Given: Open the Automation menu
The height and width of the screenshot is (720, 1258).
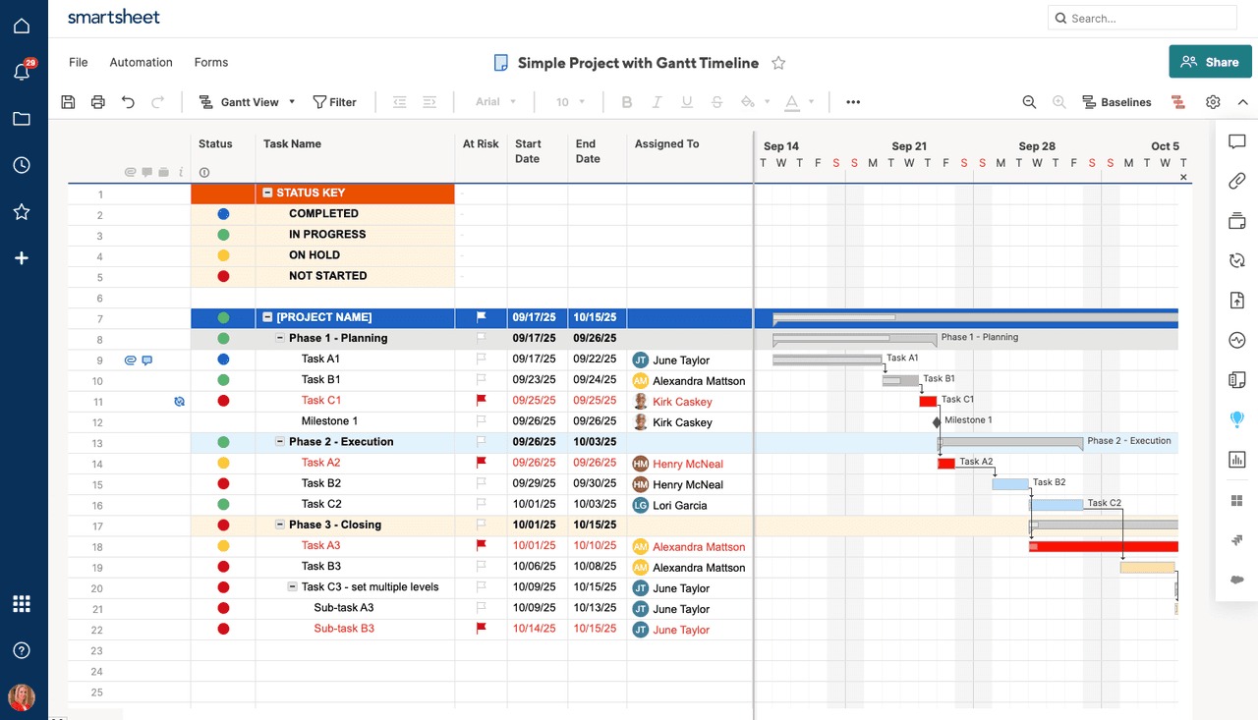Looking at the screenshot, I should [141, 61].
